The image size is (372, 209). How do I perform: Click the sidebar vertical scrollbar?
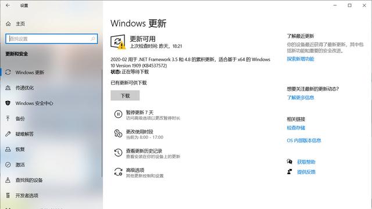click(102, 123)
